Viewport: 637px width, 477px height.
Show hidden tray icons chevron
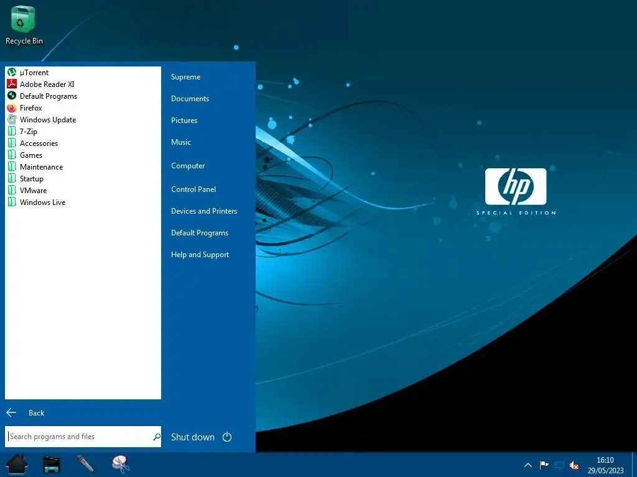coord(528,465)
